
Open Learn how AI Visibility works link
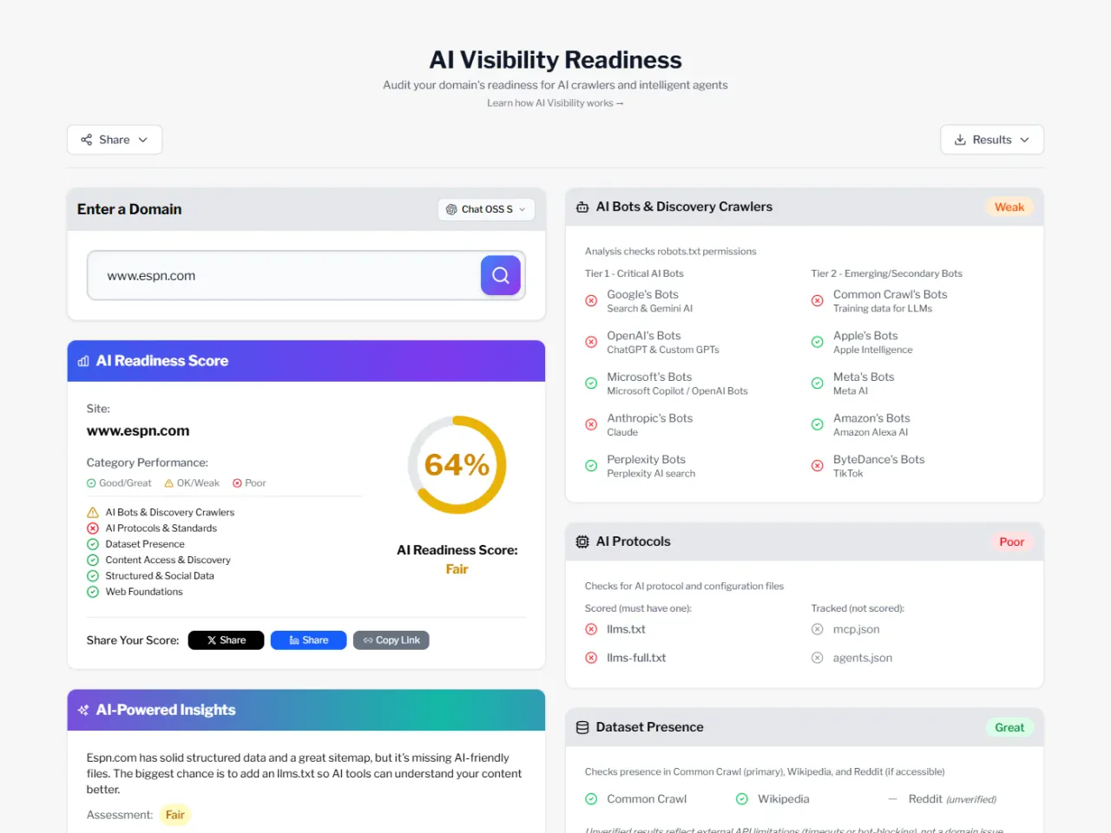(x=555, y=103)
